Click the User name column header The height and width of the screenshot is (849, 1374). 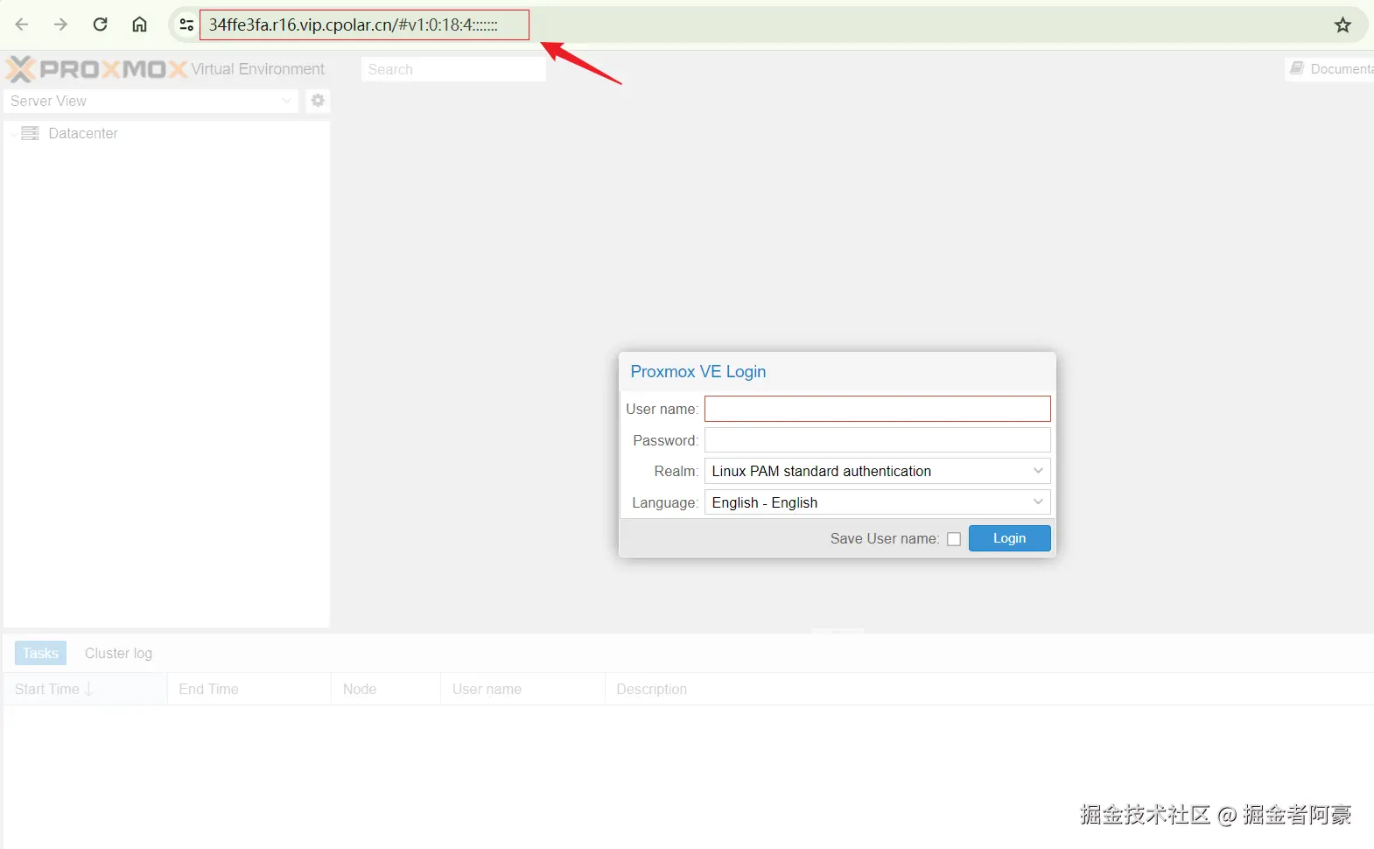[522, 689]
